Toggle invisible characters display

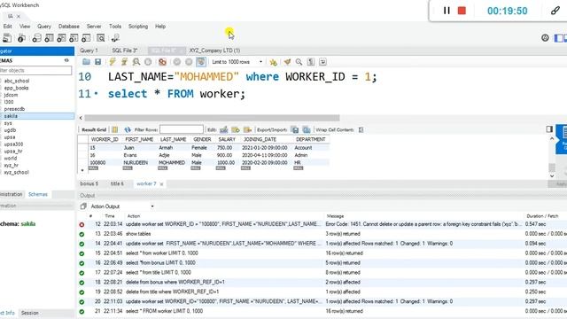tap(311, 62)
